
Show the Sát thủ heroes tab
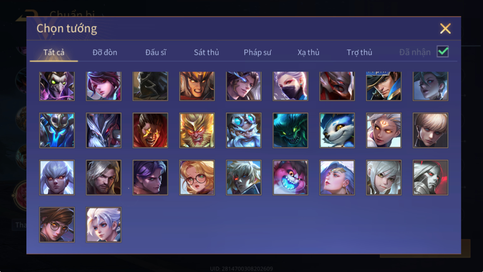[x=206, y=52]
